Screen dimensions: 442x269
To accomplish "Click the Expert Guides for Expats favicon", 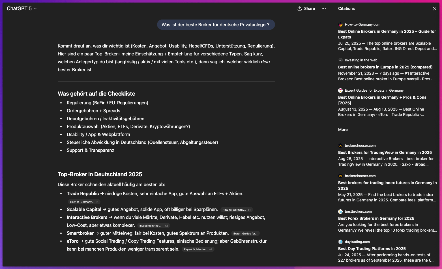I will (340, 91).
